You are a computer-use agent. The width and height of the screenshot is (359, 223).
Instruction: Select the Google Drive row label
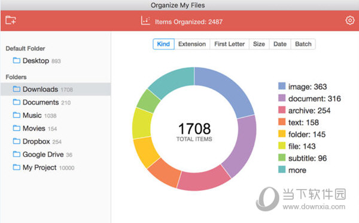[x=43, y=154]
